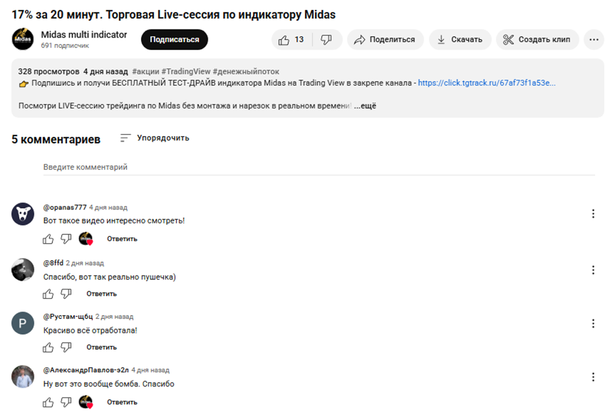Viewport: 610px width, 413px height.
Task: Open the Midas channel avatar
Action: (x=23, y=39)
